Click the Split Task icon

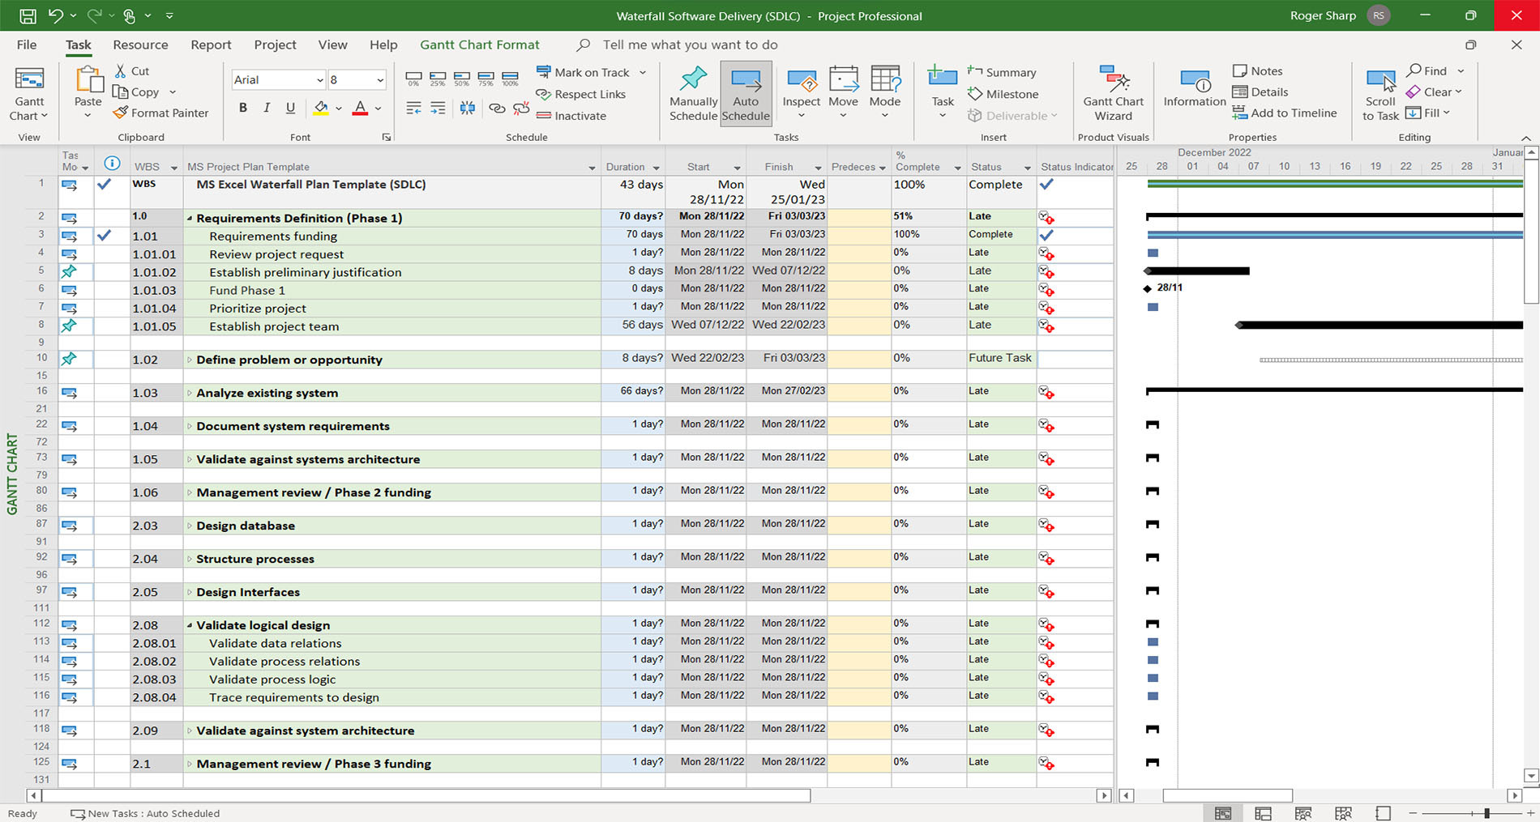[x=468, y=108]
